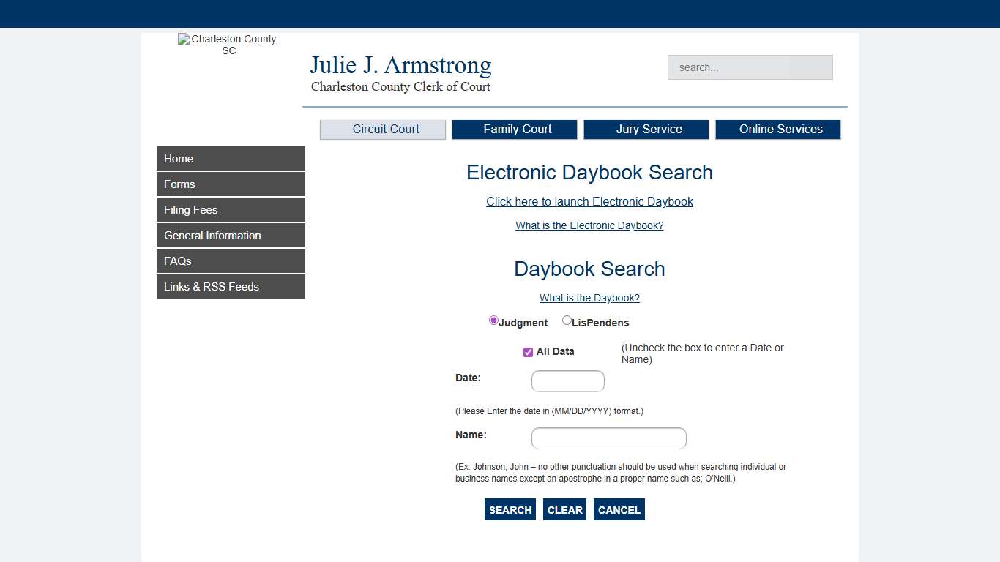Open the 'What is the Daybook?' link
1000x562 pixels.
tap(589, 298)
